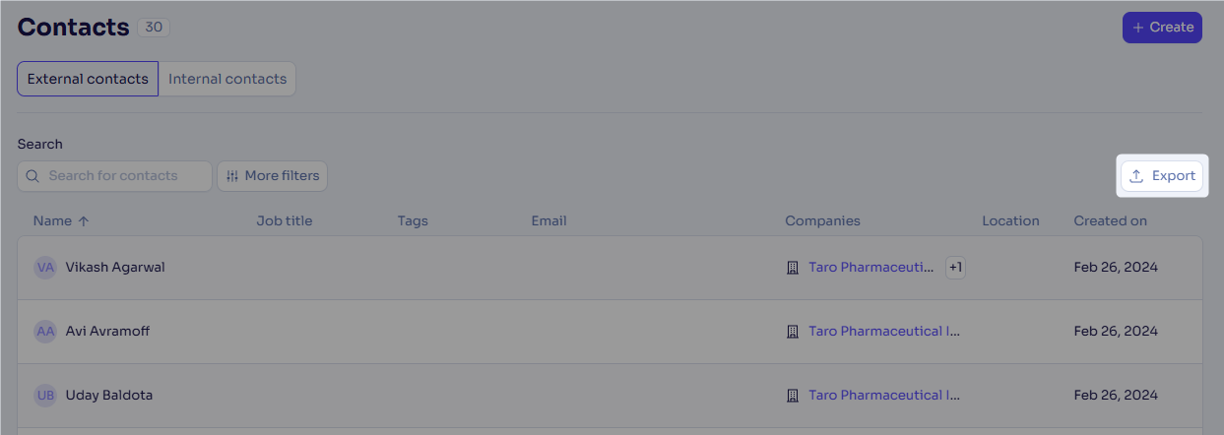Image resolution: width=1224 pixels, height=435 pixels.
Task: Click the magnifier icon in search box
Action: coord(32,176)
